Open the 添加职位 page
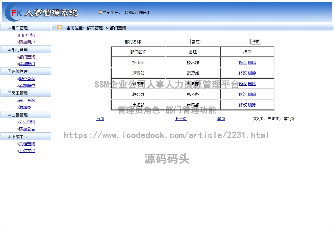Image resolution: width=334 pixels, height=231 pixels. point(27,85)
